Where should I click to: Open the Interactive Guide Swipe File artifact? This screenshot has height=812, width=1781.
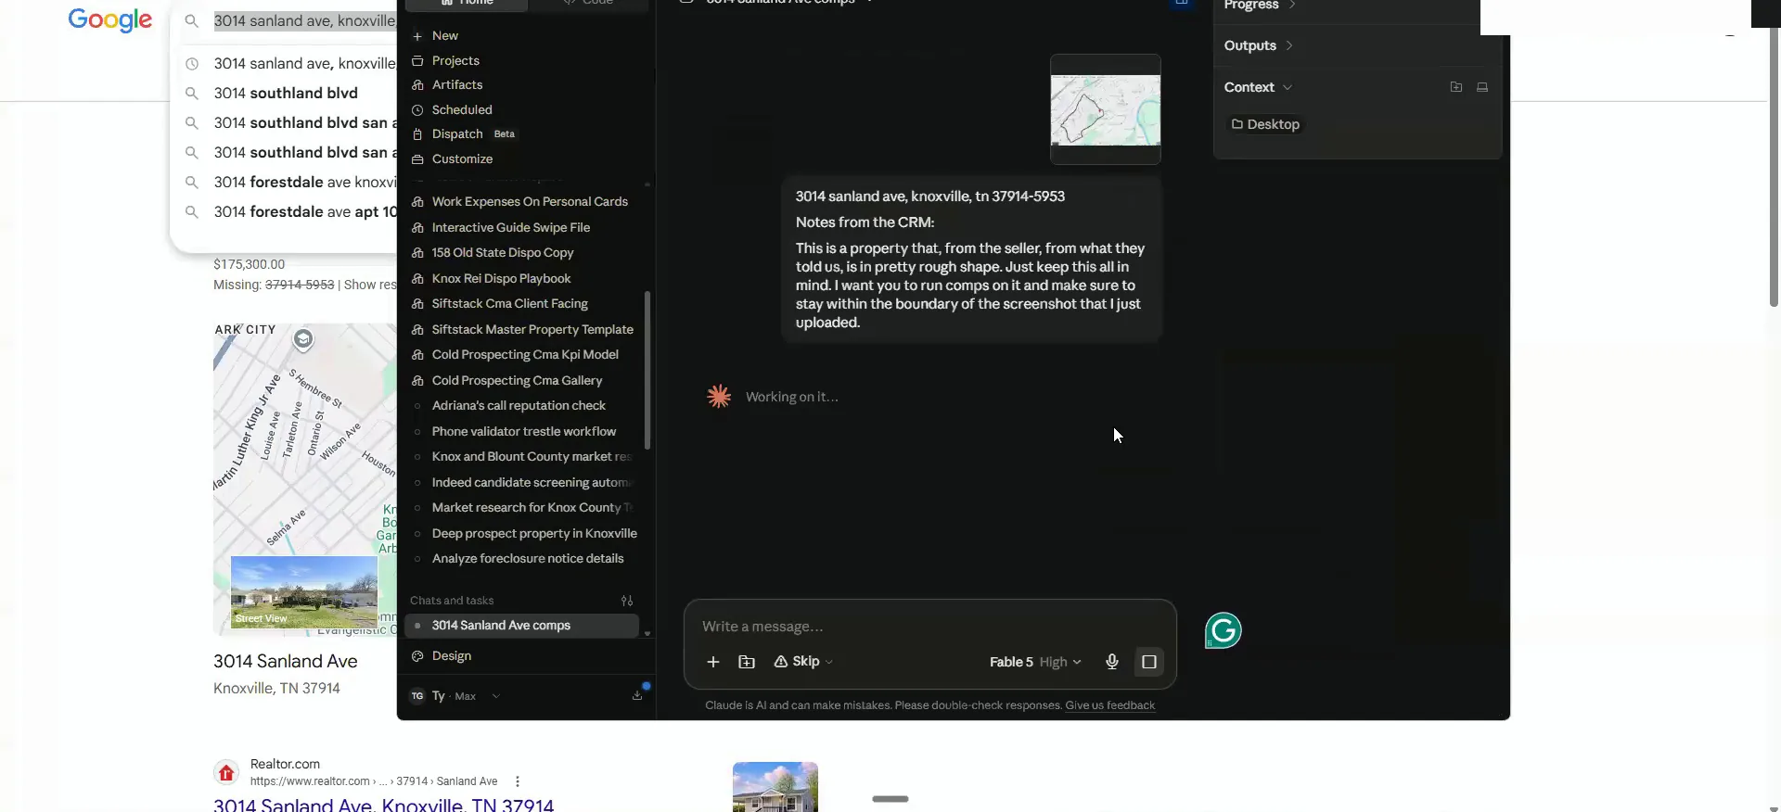coord(510,228)
